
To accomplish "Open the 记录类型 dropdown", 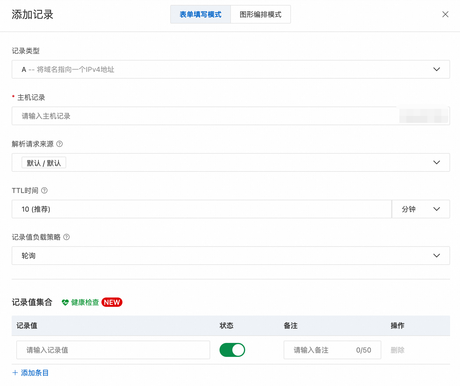I will click(x=231, y=69).
